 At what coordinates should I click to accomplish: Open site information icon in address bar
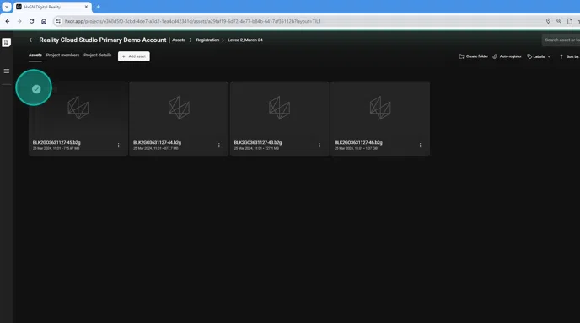pos(58,21)
